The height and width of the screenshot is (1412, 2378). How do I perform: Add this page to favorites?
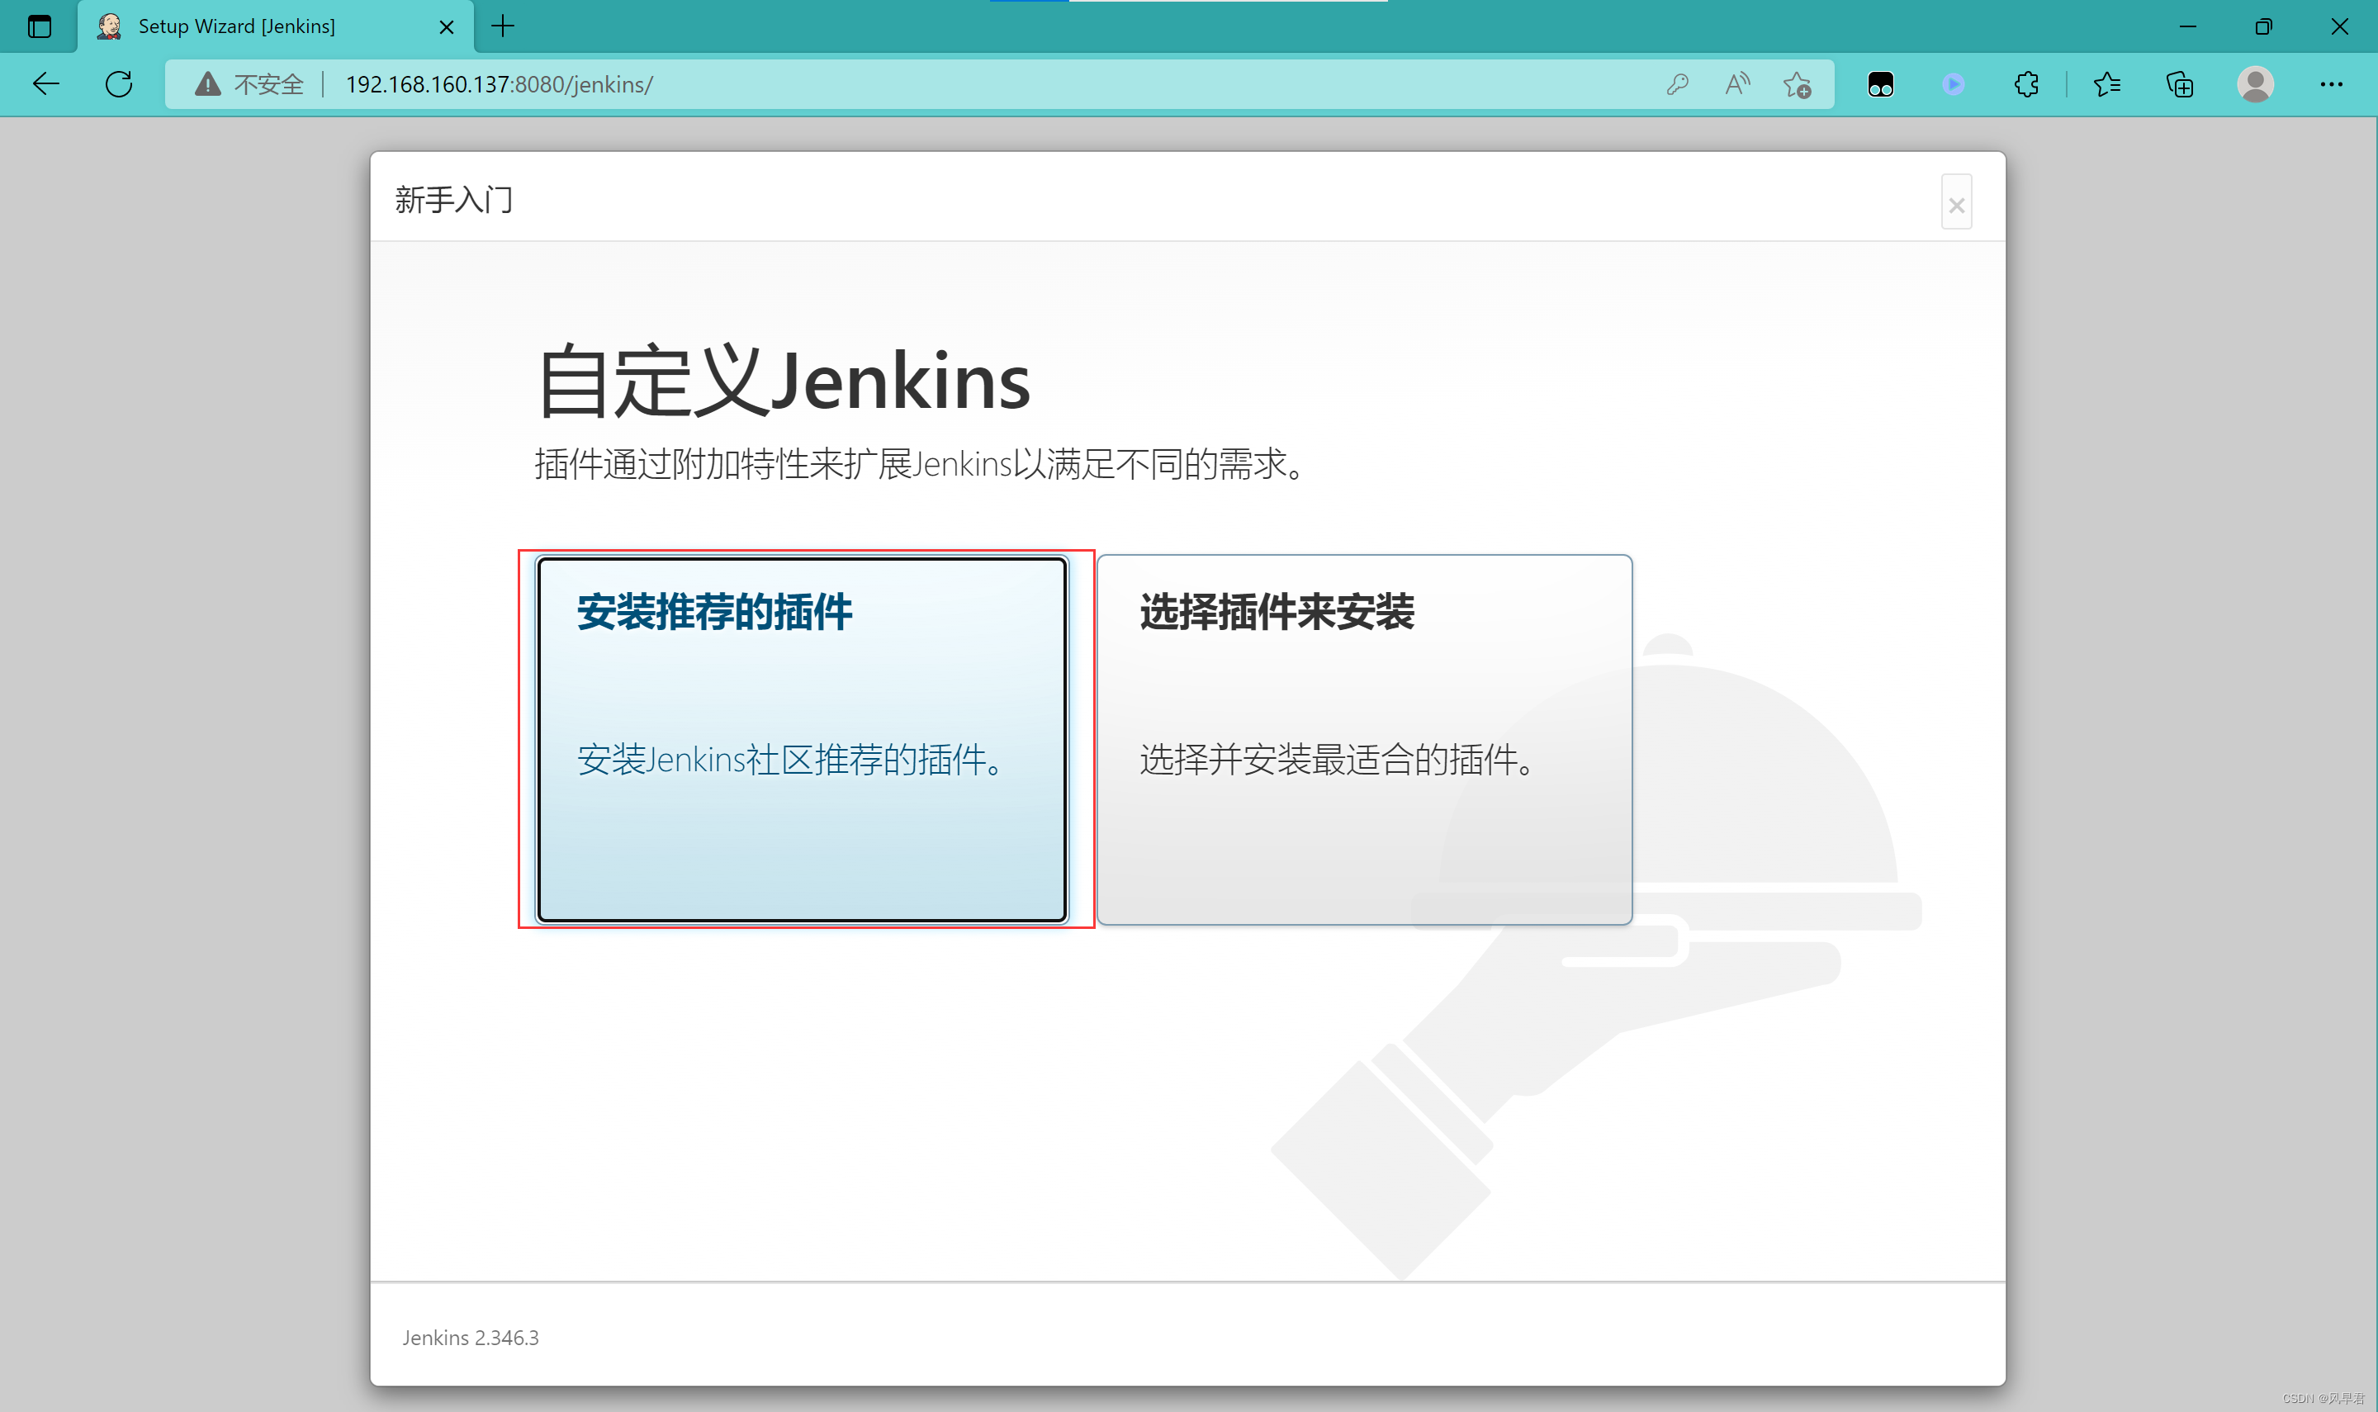tap(1797, 83)
